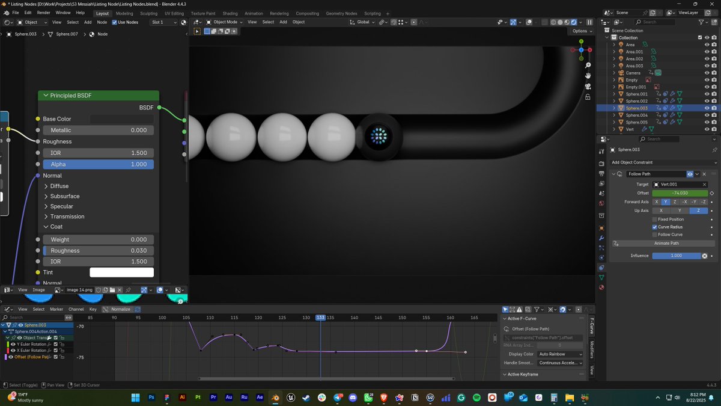Toggle Follow Path constraint visibility eye

(690, 174)
